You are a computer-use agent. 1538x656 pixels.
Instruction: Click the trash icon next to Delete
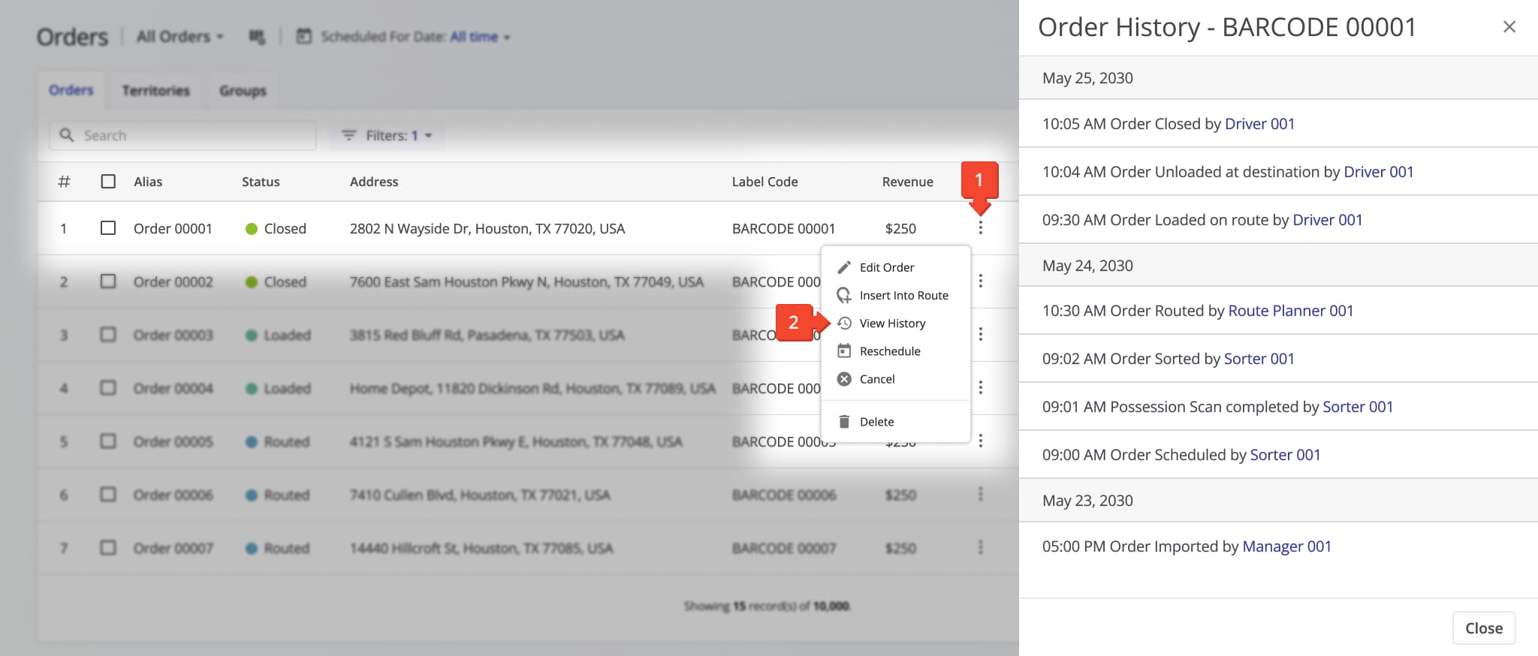point(844,422)
